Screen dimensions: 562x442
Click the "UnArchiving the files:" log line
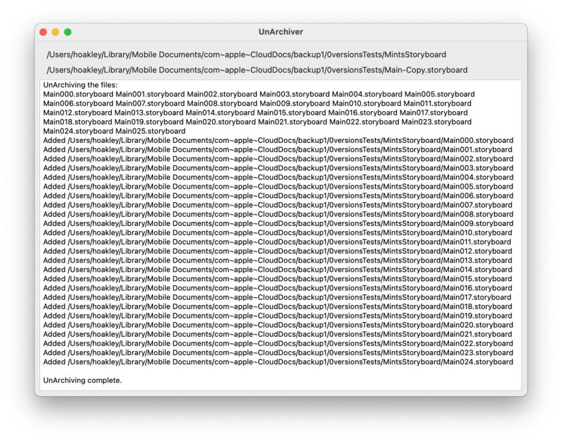coord(80,85)
